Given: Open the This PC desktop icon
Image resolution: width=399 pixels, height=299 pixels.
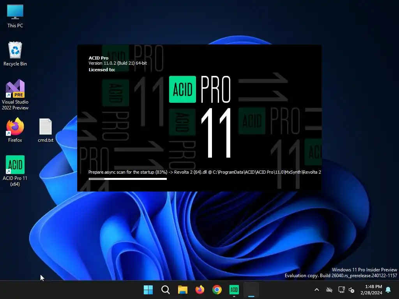Looking at the screenshot, I should tap(15, 16).
